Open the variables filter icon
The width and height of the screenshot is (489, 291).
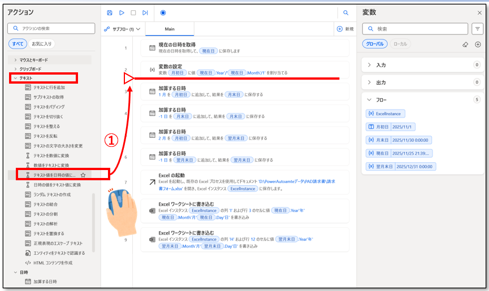[x=478, y=29]
